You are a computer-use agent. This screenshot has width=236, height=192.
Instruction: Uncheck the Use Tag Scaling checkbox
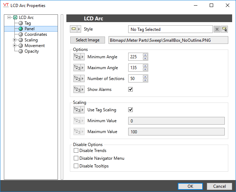pos(131,110)
